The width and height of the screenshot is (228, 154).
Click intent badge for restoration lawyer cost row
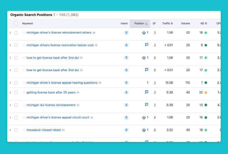point(126,45)
